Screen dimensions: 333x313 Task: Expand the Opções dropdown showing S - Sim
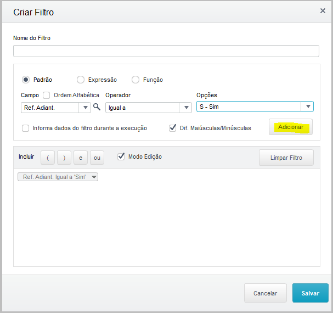308,107
